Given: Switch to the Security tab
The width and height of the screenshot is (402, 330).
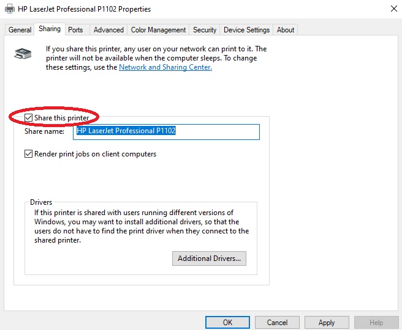Looking at the screenshot, I should 204,30.
